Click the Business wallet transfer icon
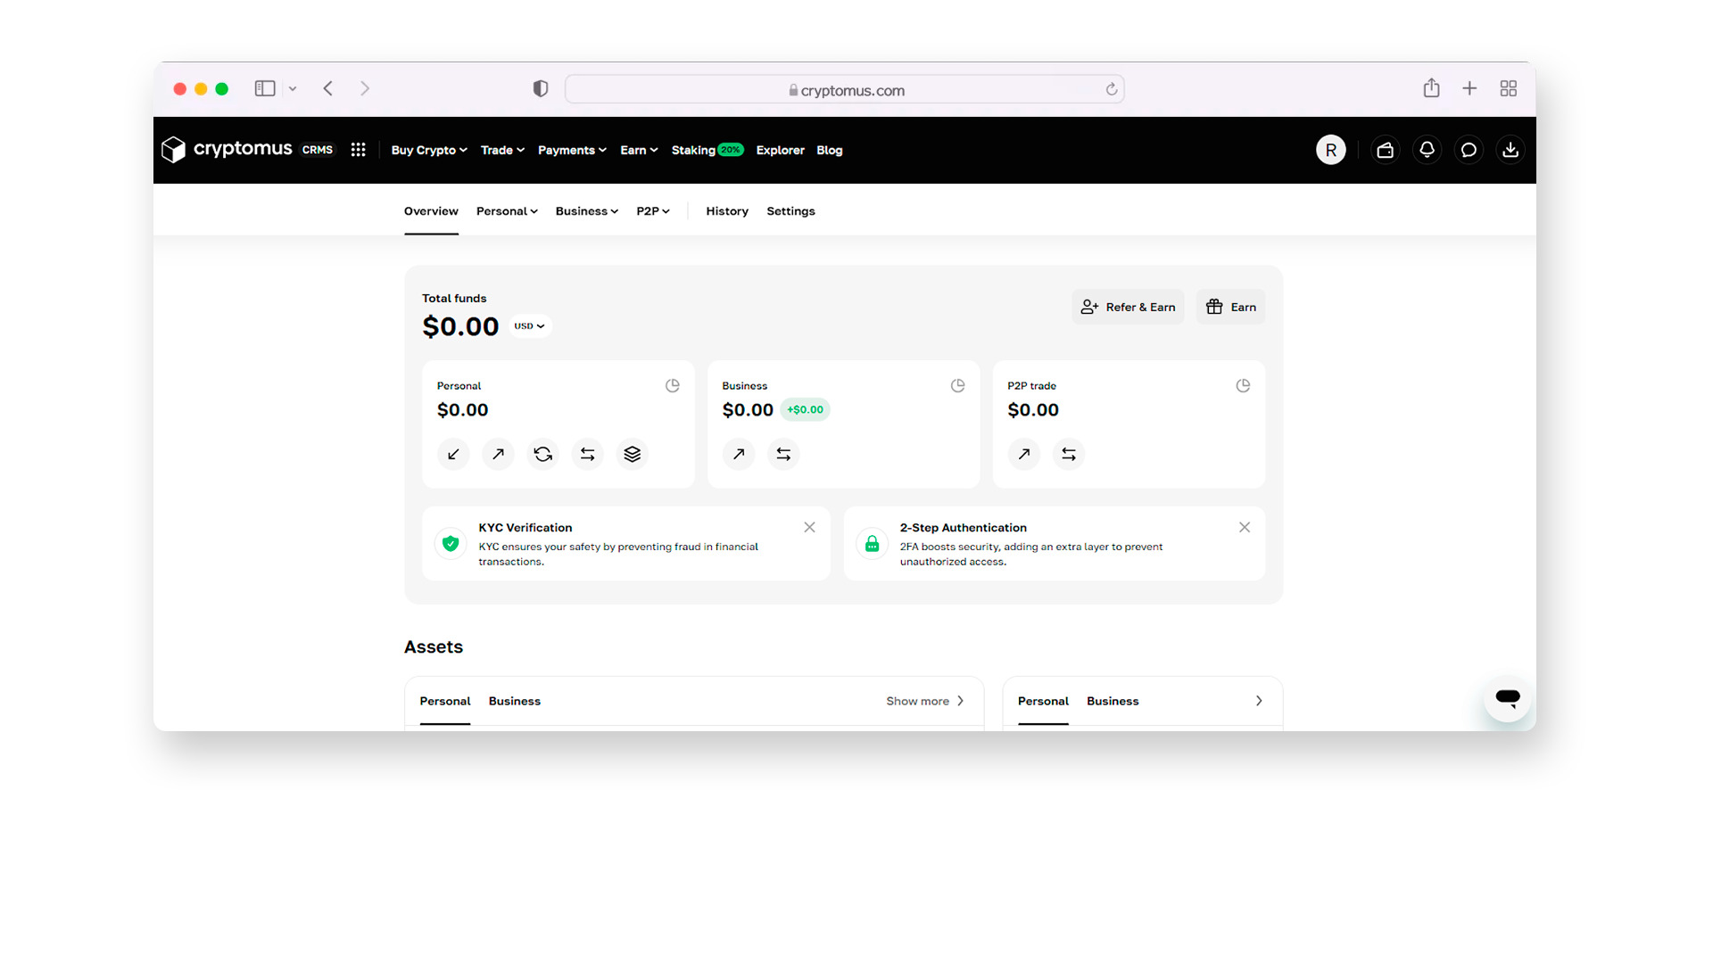This screenshot has height=963, width=1713. pyautogui.click(x=783, y=454)
